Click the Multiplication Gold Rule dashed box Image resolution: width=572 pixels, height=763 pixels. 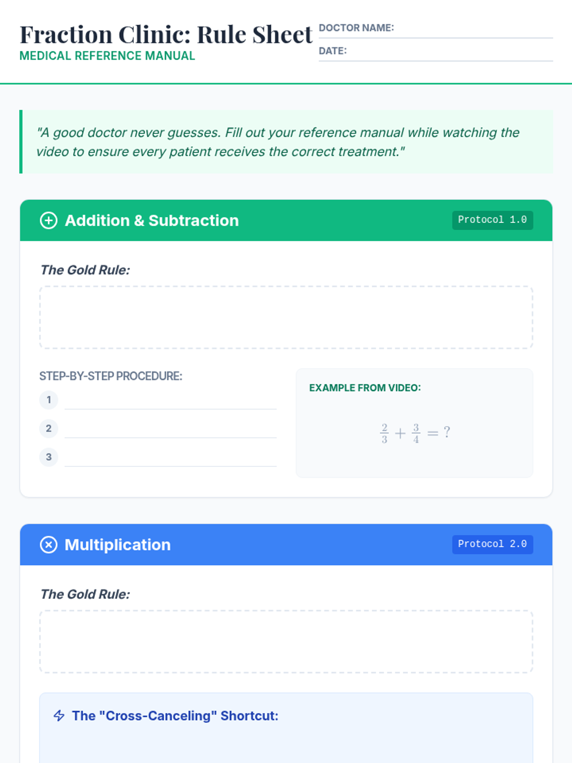(286, 642)
